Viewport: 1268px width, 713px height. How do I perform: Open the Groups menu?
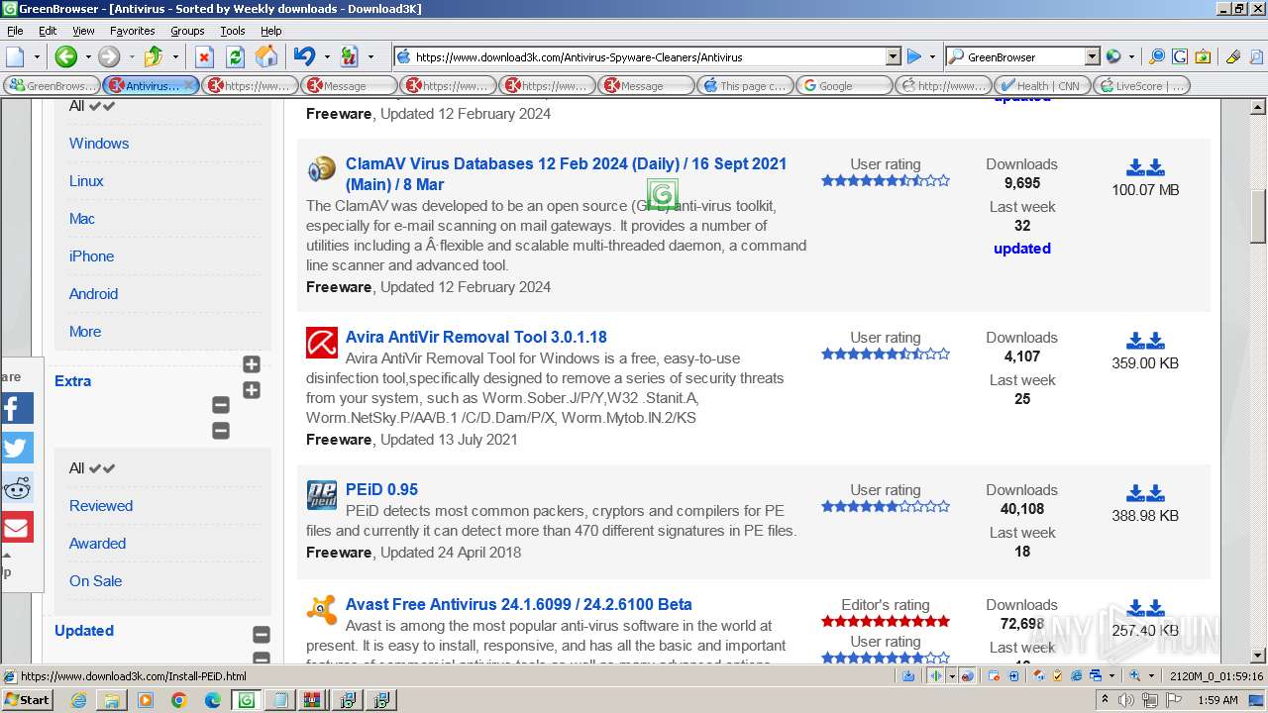pyautogui.click(x=187, y=31)
